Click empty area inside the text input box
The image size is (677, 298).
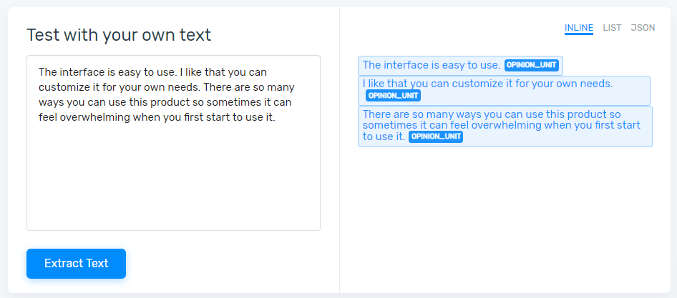click(173, 179)
